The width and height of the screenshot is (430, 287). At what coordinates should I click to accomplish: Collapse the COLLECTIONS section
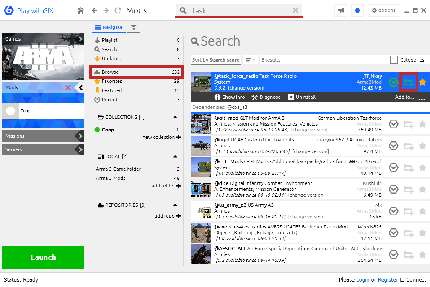[x=175, y=117]
